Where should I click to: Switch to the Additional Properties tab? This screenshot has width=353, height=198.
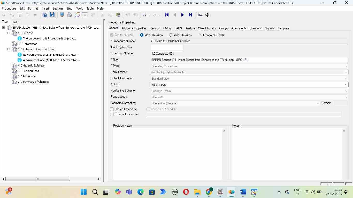click(134, 28)
